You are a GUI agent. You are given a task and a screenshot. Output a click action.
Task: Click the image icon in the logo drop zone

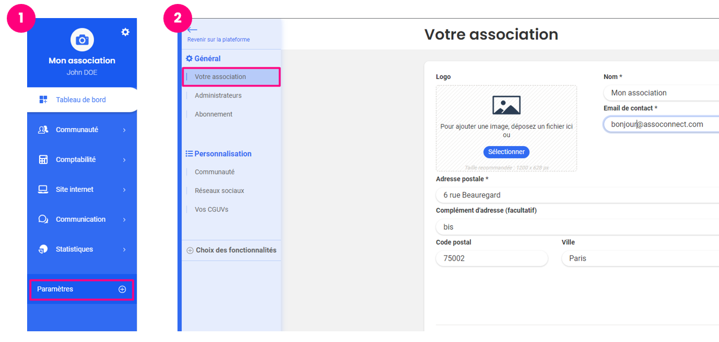pos(506,104)
